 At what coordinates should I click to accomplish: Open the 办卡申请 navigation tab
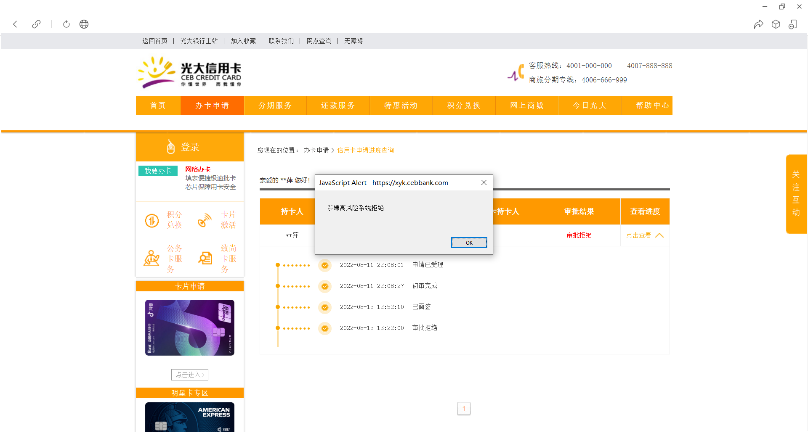pyautogui.click(x=212, y=106)
